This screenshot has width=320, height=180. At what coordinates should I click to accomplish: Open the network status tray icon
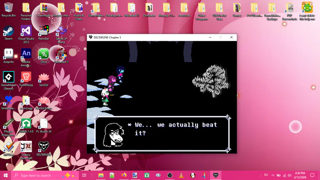(284, 175)
